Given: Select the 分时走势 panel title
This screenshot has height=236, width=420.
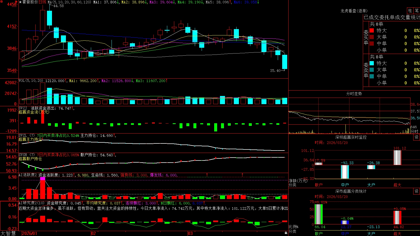Looking at the screenshot, I should tap(354, 94).
